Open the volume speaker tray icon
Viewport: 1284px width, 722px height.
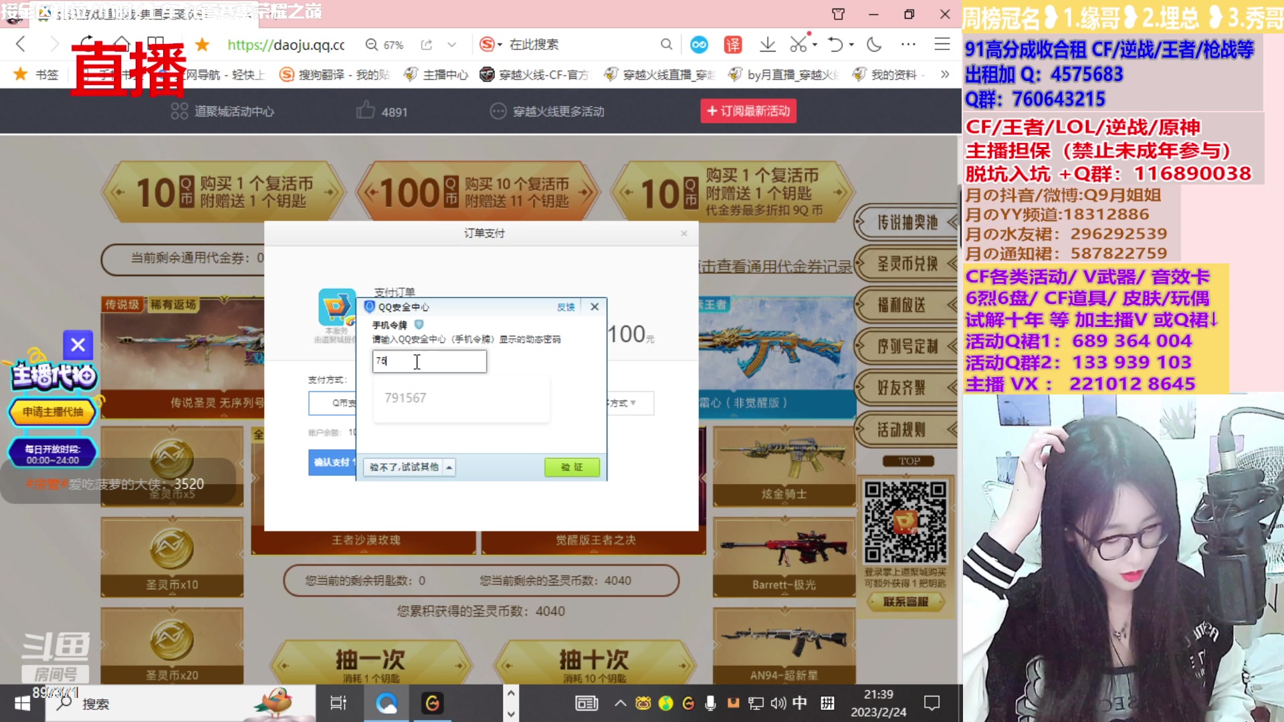tap(778, 703)
